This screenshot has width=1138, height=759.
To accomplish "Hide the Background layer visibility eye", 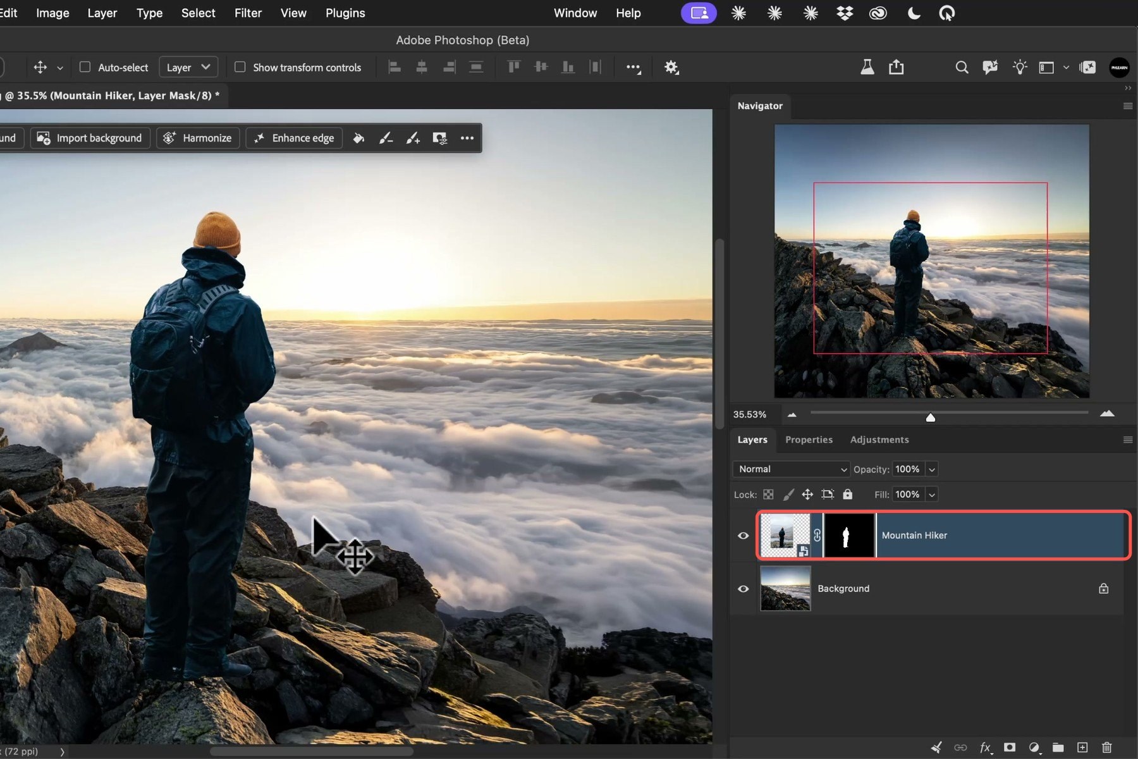I will point(743,589).
